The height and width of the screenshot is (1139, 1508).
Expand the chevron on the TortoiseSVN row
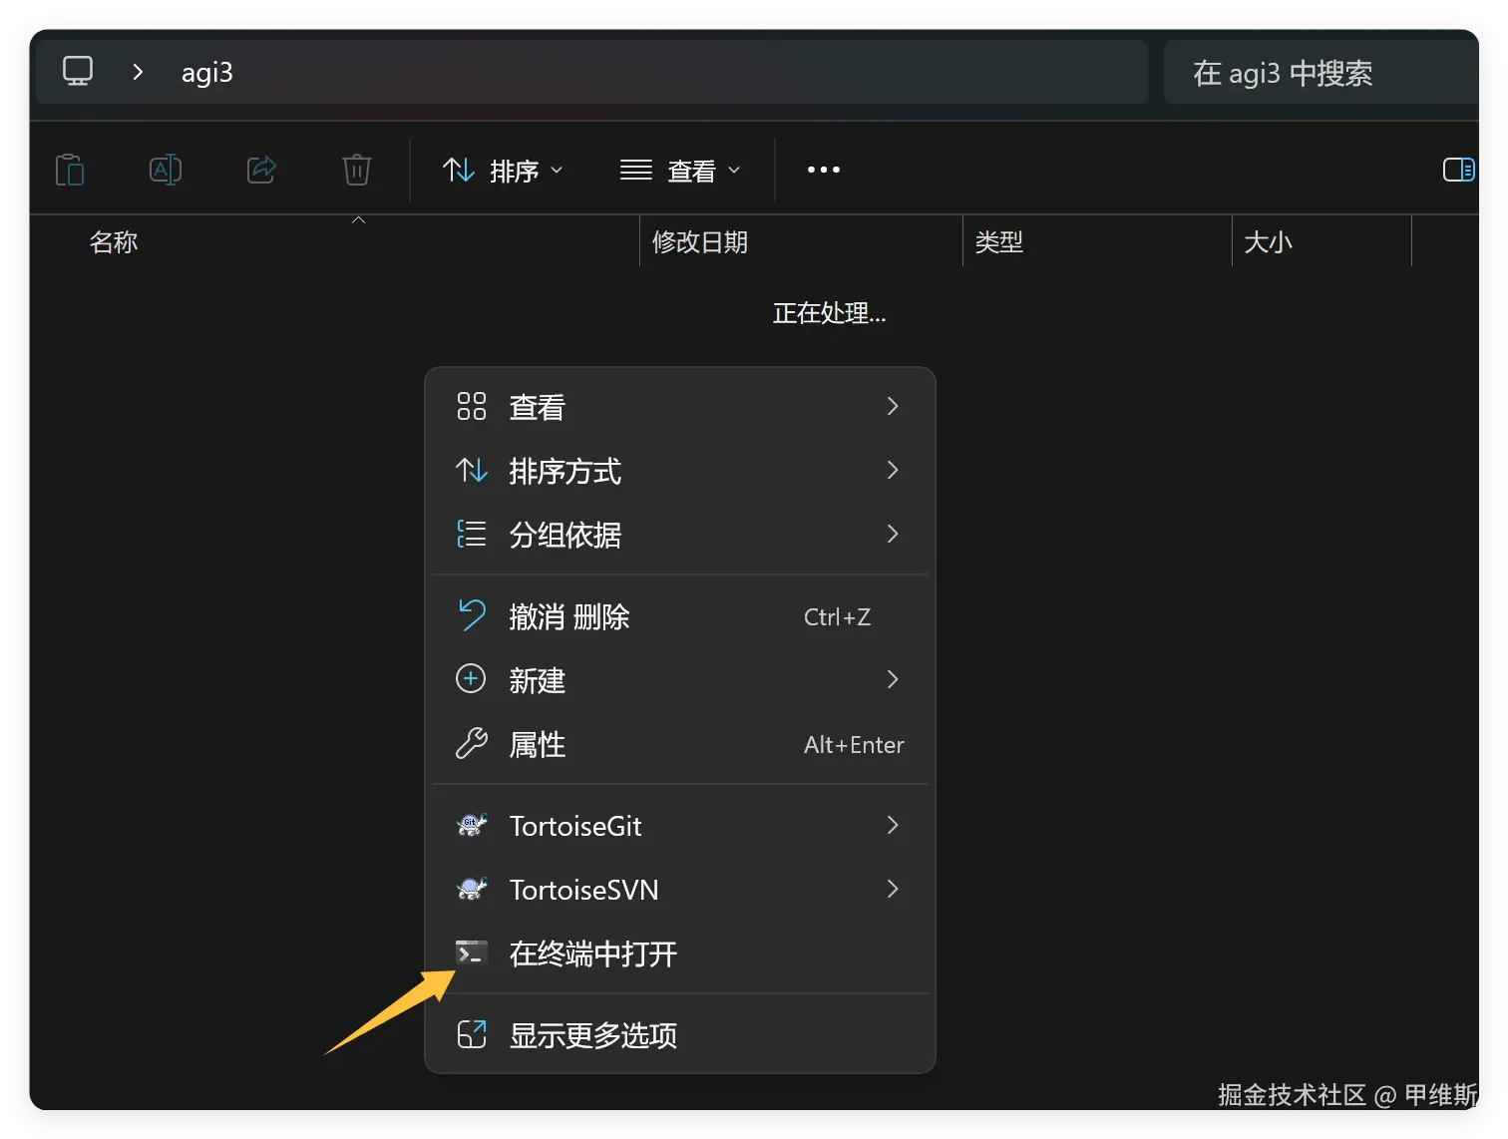[893, 889]
